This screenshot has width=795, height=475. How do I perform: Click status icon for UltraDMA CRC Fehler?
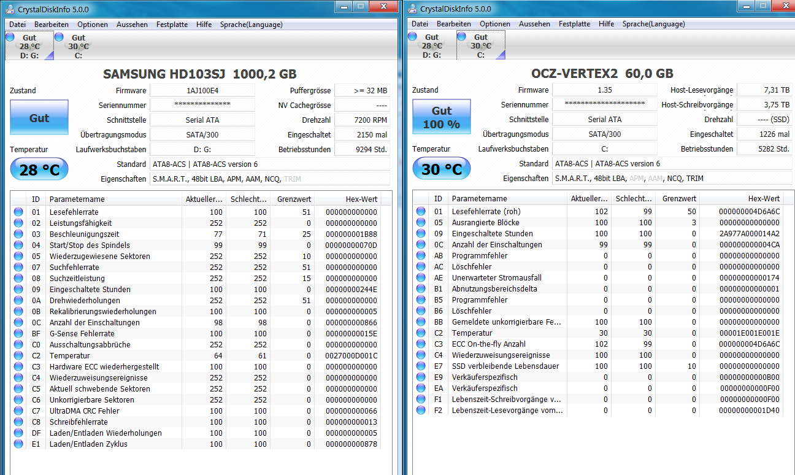[x=18, y=411]
